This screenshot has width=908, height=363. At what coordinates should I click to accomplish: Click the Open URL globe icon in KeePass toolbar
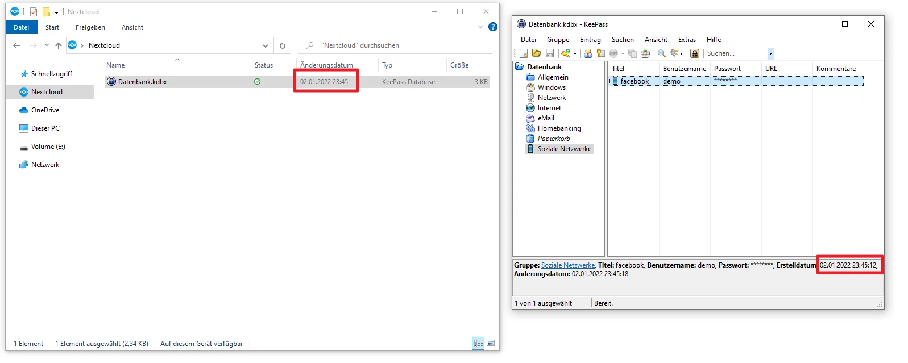(x=613, y=53)
